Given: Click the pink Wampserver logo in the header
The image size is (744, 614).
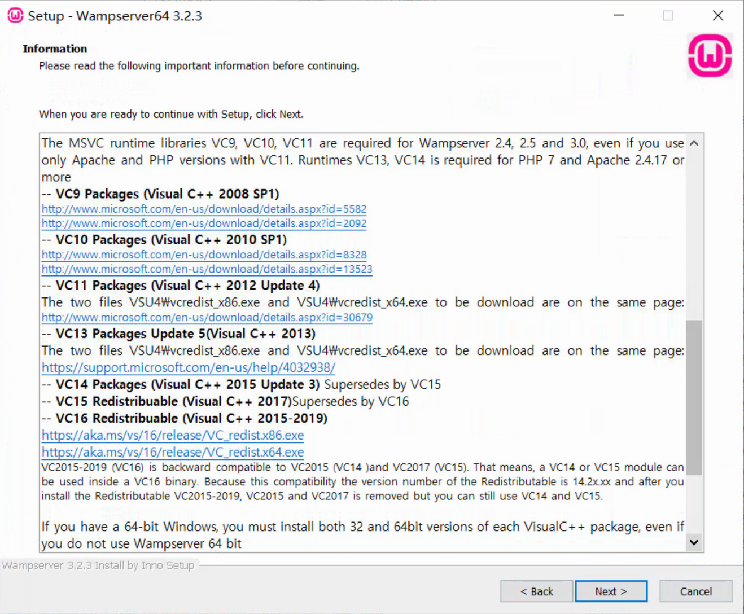Looking at the screenshot, I should pos(710,55).
